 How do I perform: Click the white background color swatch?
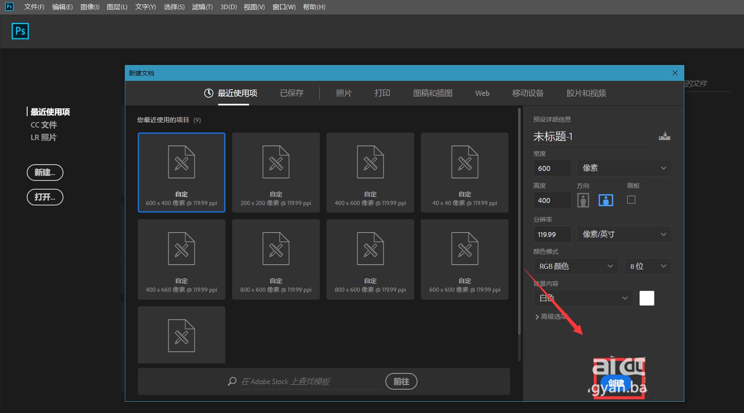tap(647, 298)
